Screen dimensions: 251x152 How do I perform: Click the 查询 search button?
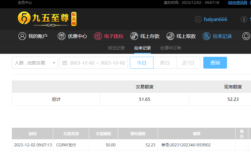[215, 63]
